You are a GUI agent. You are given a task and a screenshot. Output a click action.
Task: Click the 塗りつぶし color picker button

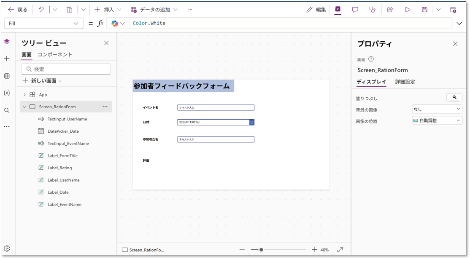point(454,98)
